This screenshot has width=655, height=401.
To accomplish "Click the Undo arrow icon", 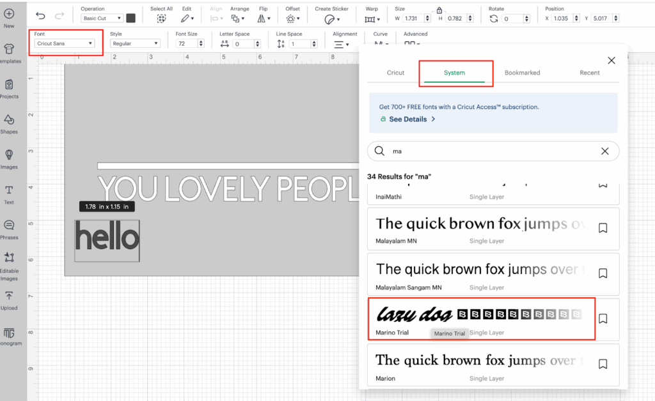I will [40, 16].
